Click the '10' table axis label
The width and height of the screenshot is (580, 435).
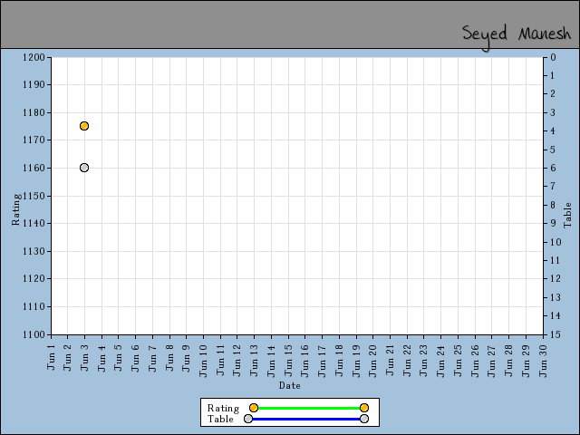(x=556, y=242)
